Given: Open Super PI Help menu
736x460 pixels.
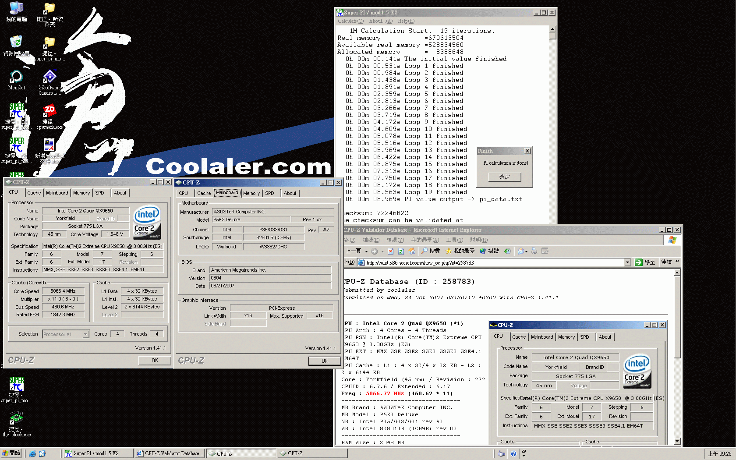Looking at the screenshot, I should [406, 21].
